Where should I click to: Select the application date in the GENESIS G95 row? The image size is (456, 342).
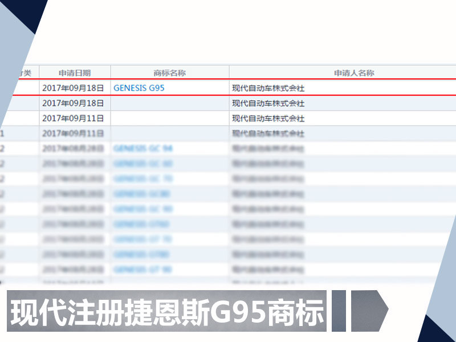(73, 88)
